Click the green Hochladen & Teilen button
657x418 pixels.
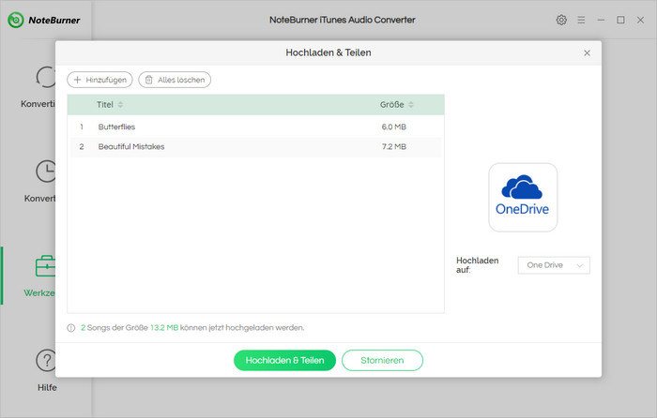click(284, 360)
